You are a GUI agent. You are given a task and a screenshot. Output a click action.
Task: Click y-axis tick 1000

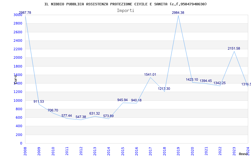tap(18, 100)
